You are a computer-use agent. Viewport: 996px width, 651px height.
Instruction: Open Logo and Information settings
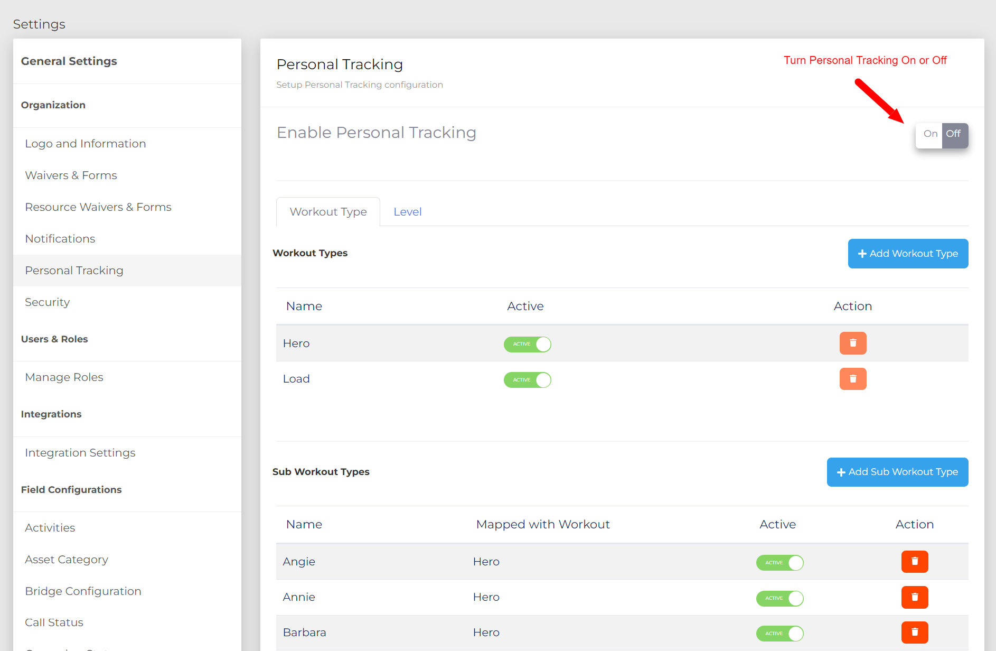(x=86, y=144)
